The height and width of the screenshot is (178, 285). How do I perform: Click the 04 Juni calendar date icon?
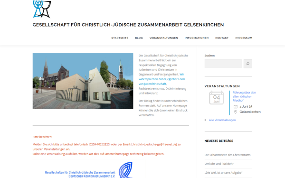point(216,97)
